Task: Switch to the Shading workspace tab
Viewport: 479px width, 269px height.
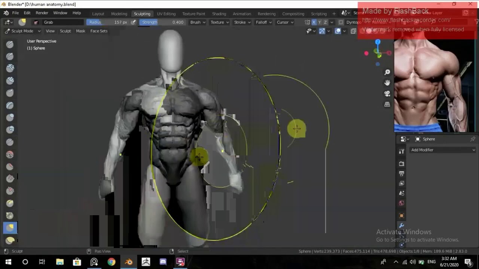Action: [219, 13]
